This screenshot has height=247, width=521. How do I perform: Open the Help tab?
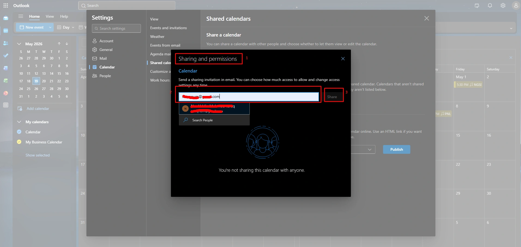[x=64, y=16]
